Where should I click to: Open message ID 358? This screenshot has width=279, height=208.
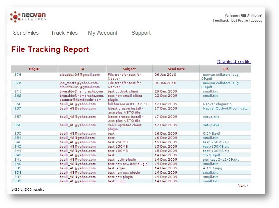[18, 104]
